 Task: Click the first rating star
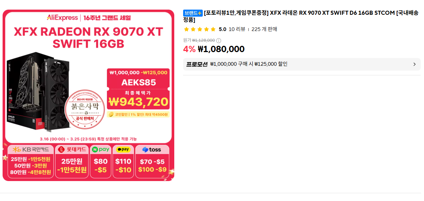click(186, 29)
